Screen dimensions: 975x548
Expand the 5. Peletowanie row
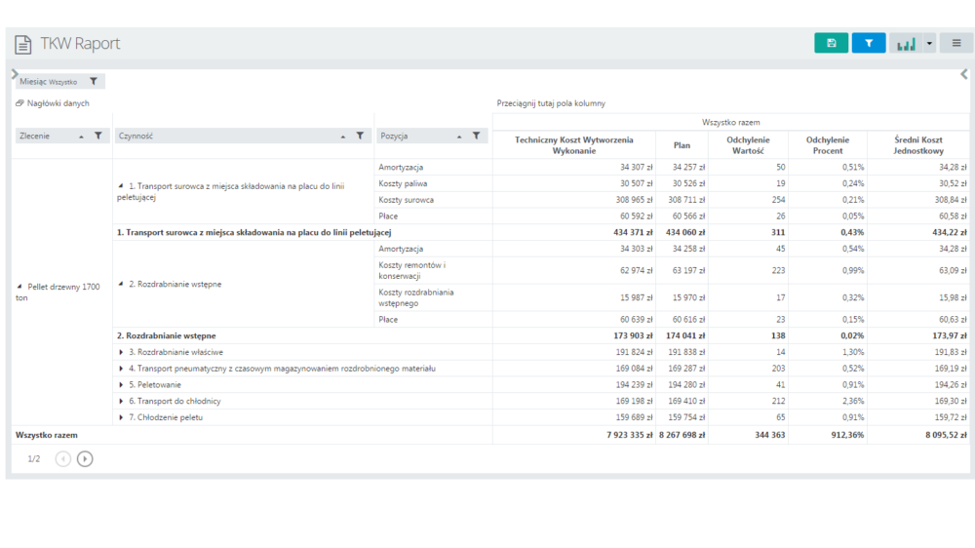click(121, 385)
